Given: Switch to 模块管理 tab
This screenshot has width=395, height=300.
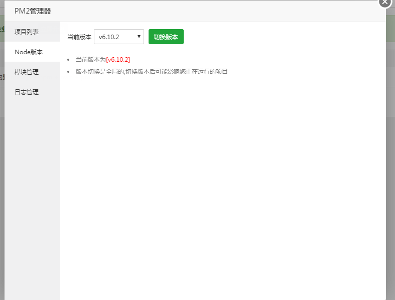Looking at the screenshot, I should (32, 72).
